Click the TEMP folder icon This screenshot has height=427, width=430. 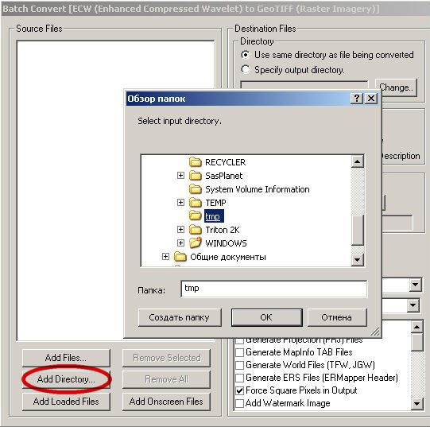(x=196, y=203)
